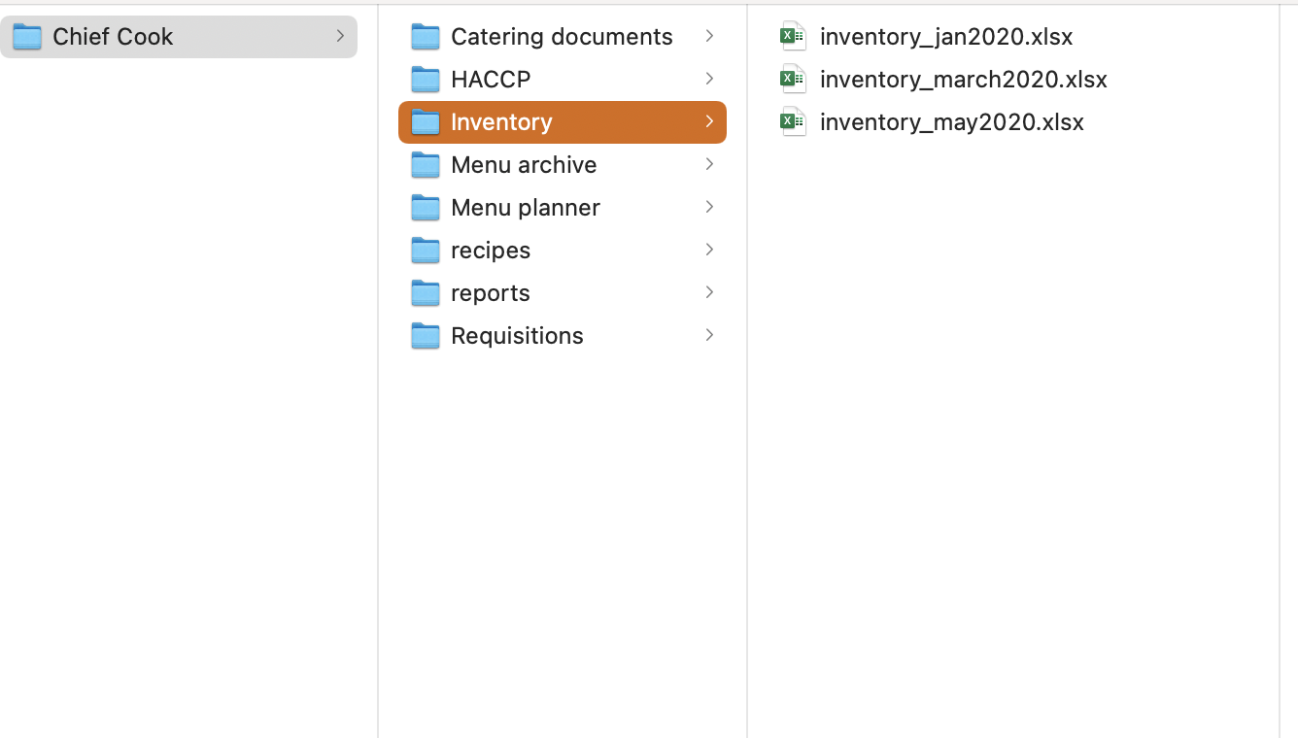Click the Menu planner folder icon

pos(426,208)
